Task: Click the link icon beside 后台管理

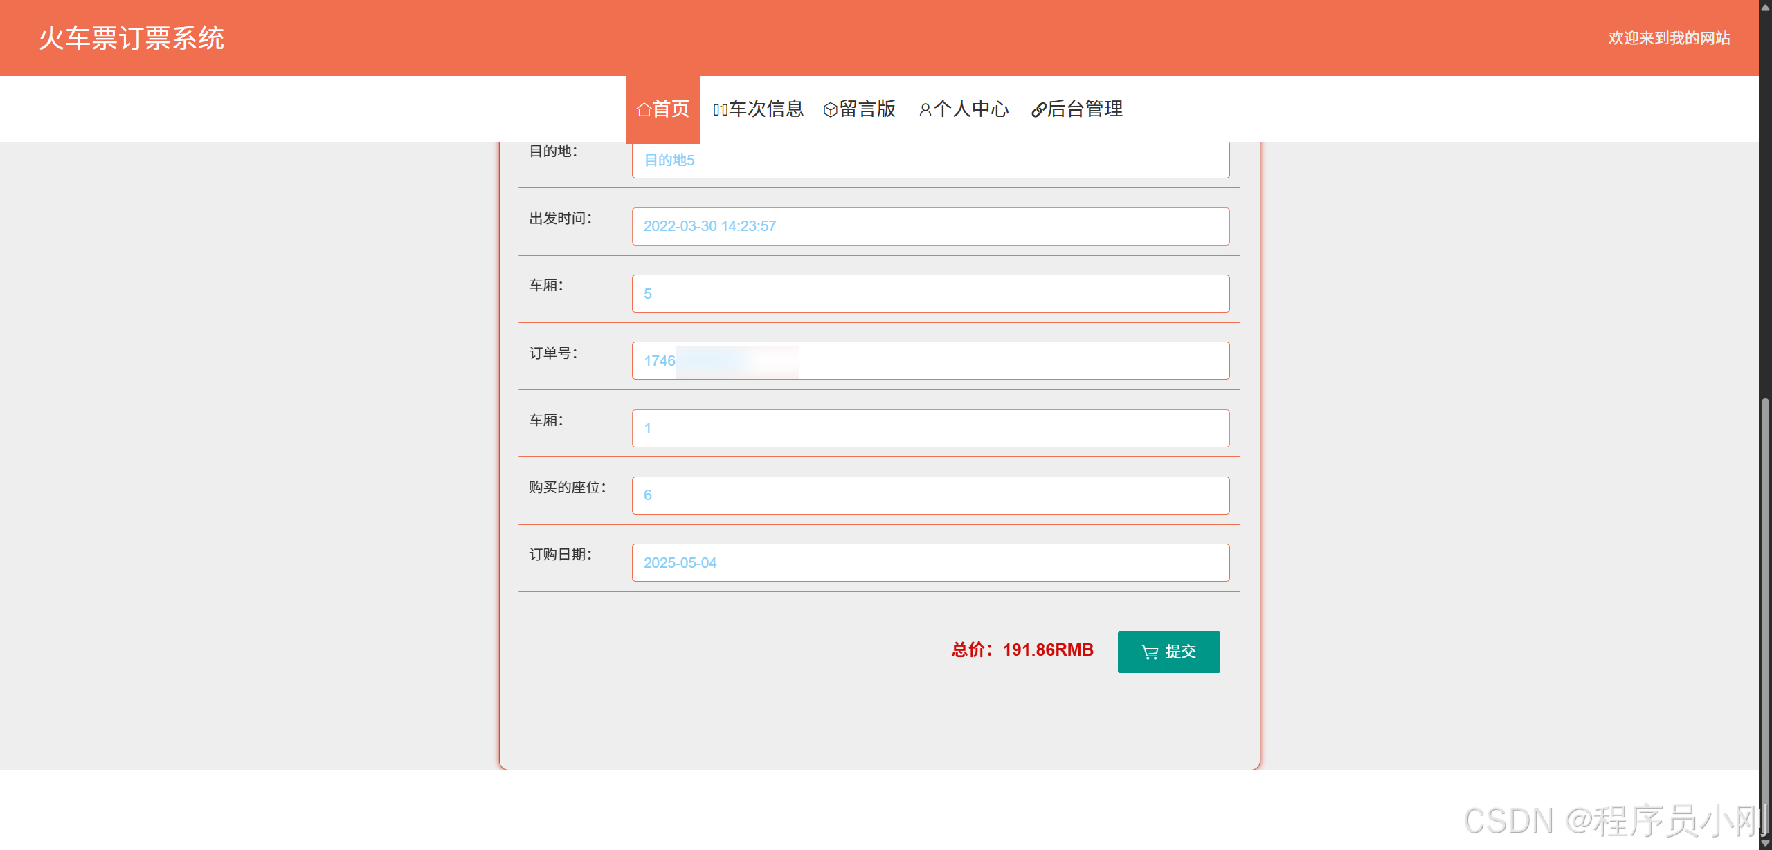Action: click(1038, 110)
